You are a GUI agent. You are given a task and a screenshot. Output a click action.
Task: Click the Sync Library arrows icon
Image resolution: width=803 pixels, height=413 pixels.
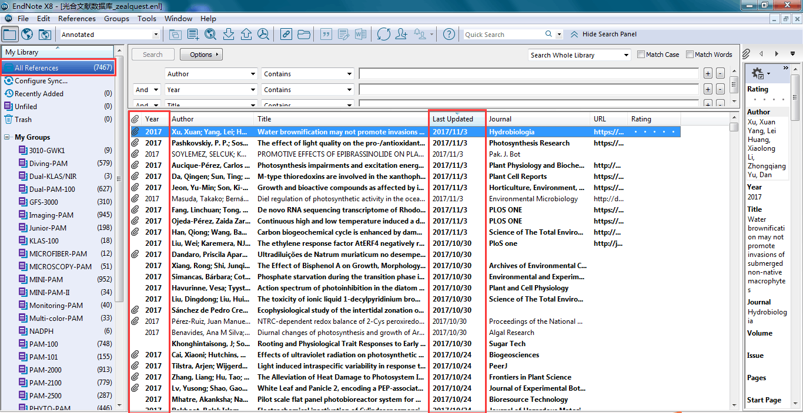tap(383, 34)
